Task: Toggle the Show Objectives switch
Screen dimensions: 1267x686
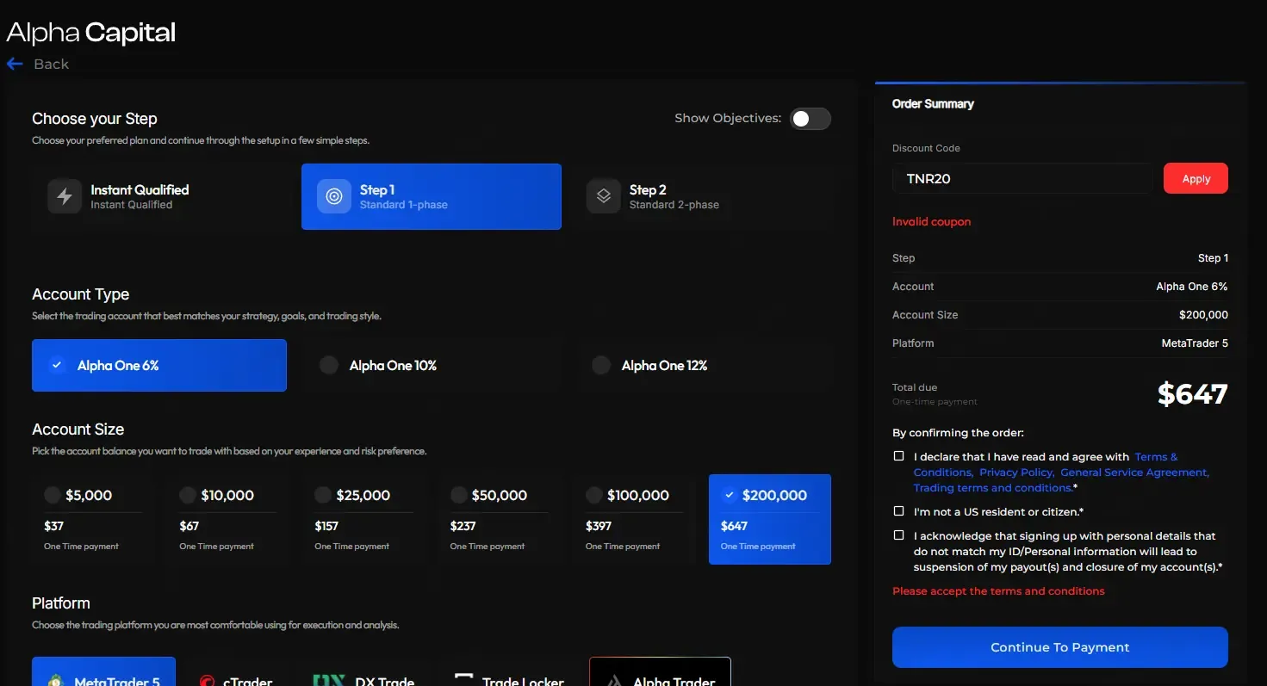Action: pos(811,119)
